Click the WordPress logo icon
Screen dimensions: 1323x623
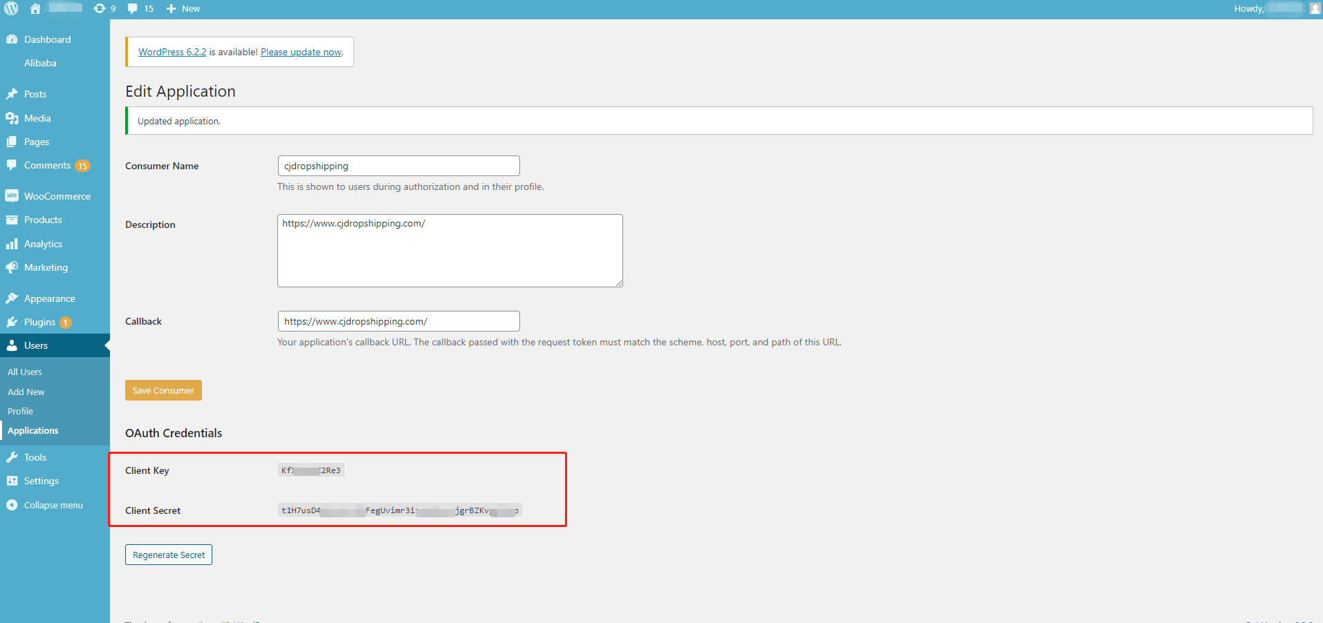(11, 8)
